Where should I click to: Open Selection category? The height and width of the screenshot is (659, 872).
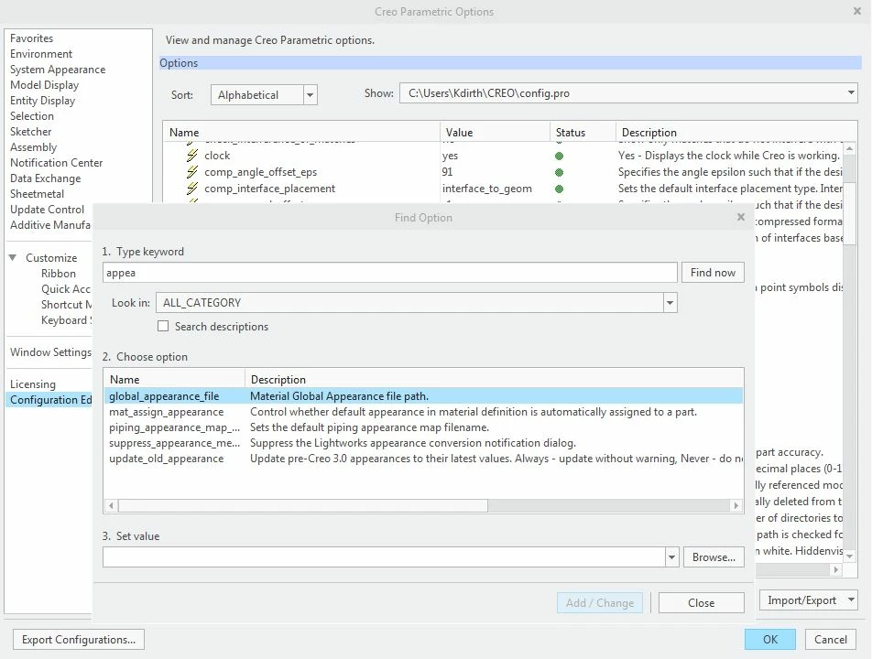(32, 116)
